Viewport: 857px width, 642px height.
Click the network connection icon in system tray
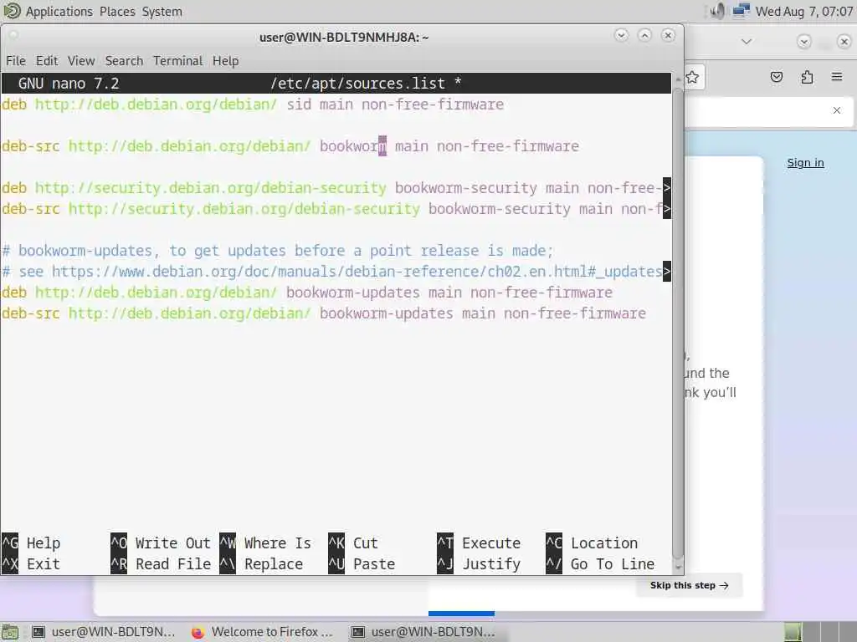coord(742,11)
